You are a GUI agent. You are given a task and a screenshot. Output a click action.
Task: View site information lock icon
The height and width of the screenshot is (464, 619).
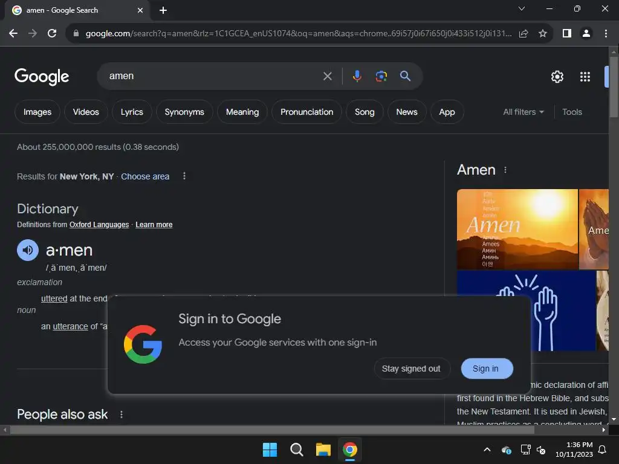(76, 34)
